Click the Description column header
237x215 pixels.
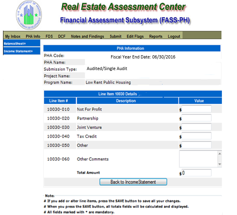click(127, 100)
